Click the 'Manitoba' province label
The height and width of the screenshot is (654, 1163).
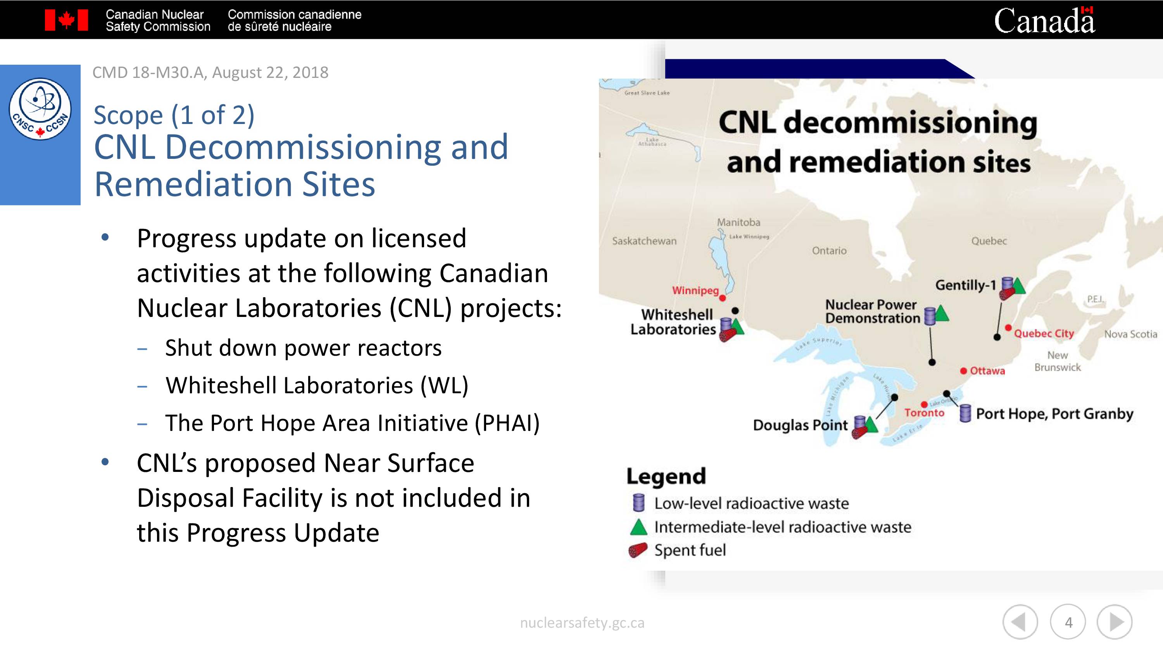pos(739,222)
